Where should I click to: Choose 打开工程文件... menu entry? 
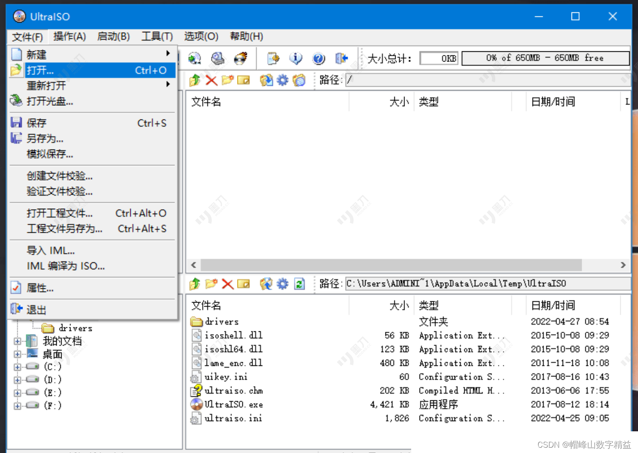[x=92, y=213]
